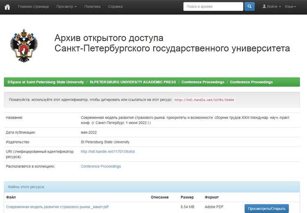The width and height of the screenshot is (307, 213).
Task: Click the Располагается в коллекциях label
Action: coord(30,166)
